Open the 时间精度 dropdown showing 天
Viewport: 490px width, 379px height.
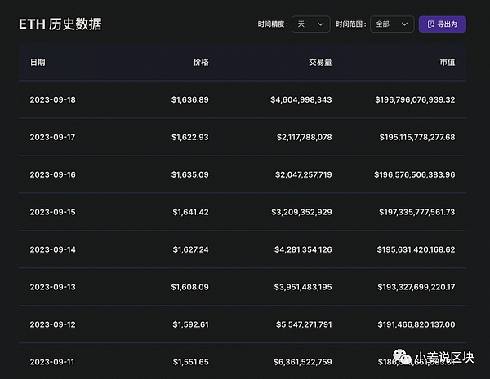[x=311, y=24]
